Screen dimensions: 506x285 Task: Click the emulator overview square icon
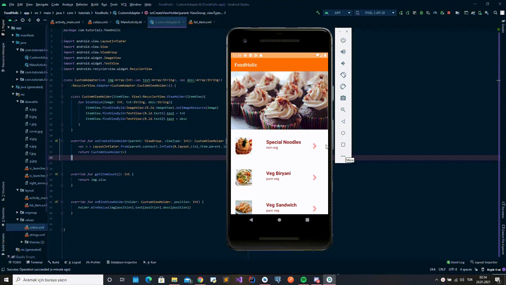(x=343, y=144)
